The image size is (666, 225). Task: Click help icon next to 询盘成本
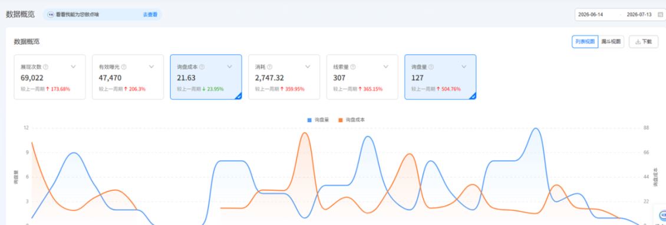[202, 67]
